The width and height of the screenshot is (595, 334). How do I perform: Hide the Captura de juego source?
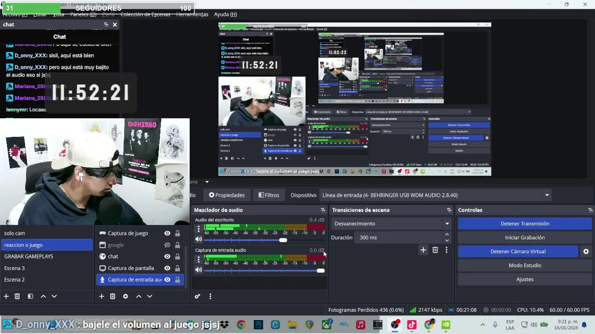pyautogui.click(x=167, y=233)
